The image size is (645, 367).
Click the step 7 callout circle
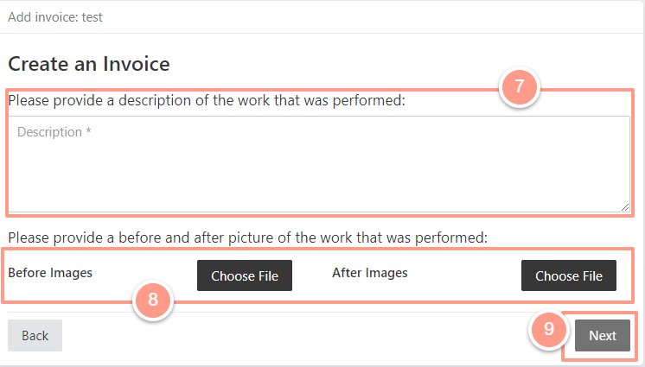coord(519,86)
